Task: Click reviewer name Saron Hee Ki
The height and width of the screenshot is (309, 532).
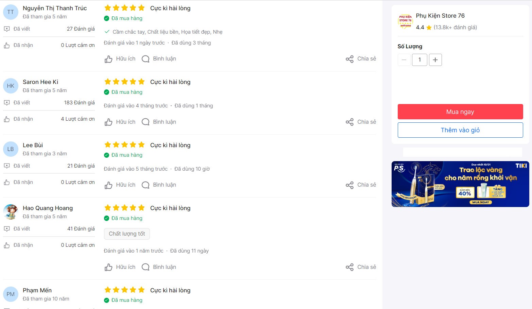Action: pos(40,82)
